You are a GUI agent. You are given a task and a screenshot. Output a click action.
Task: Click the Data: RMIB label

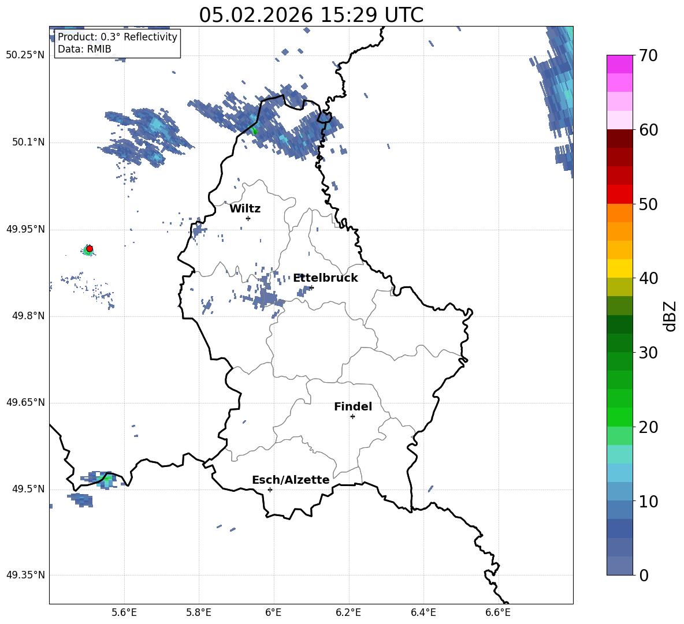pos(84,49)
